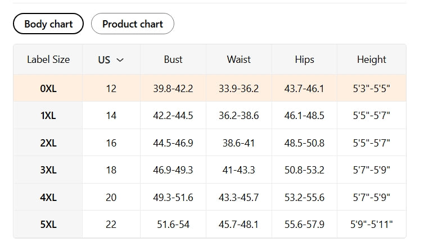Switch to the Body chart tab
429x247 pixels.
[x=48, y=24]
